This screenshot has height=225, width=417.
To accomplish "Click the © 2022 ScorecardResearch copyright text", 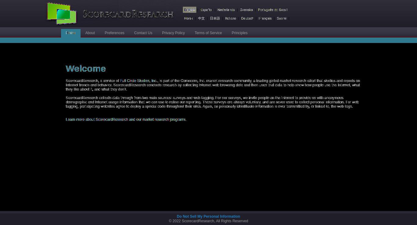I will [209, 221].
